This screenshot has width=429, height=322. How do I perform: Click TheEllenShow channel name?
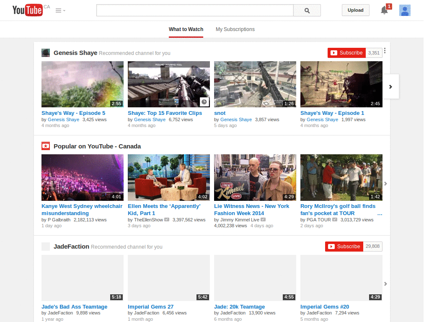tap(149, 220)
